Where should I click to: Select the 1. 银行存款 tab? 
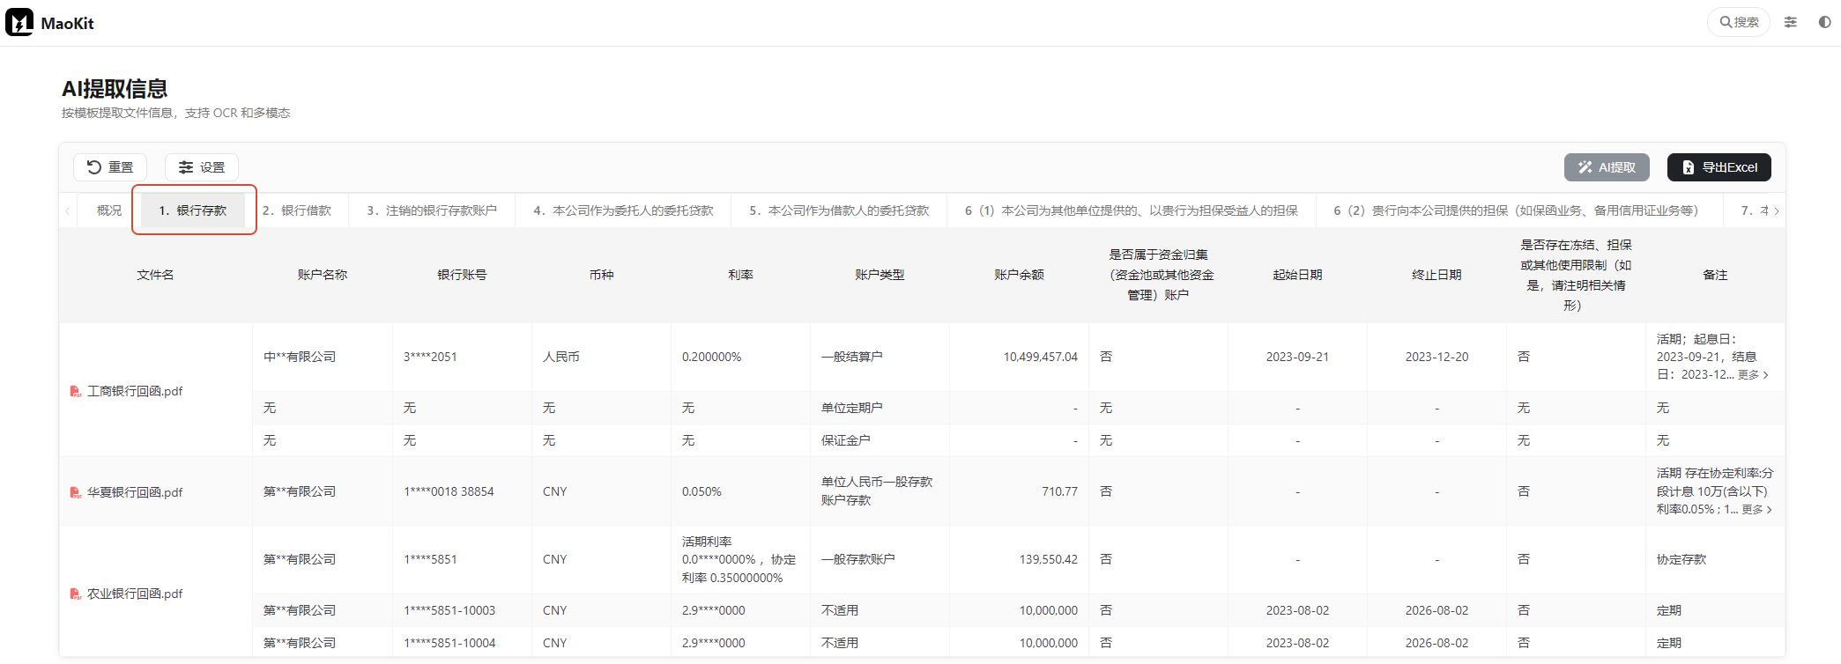tap(193, 210)
